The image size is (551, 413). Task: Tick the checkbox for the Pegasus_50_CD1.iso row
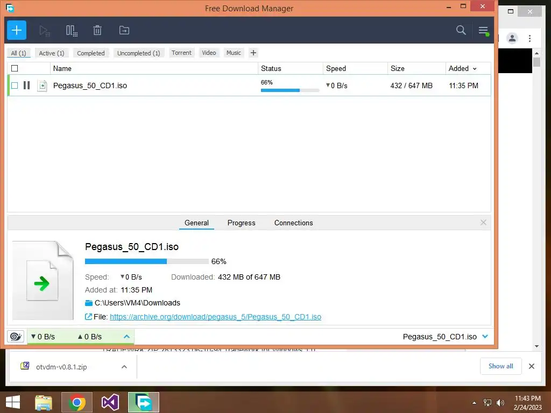click(15, 86)
